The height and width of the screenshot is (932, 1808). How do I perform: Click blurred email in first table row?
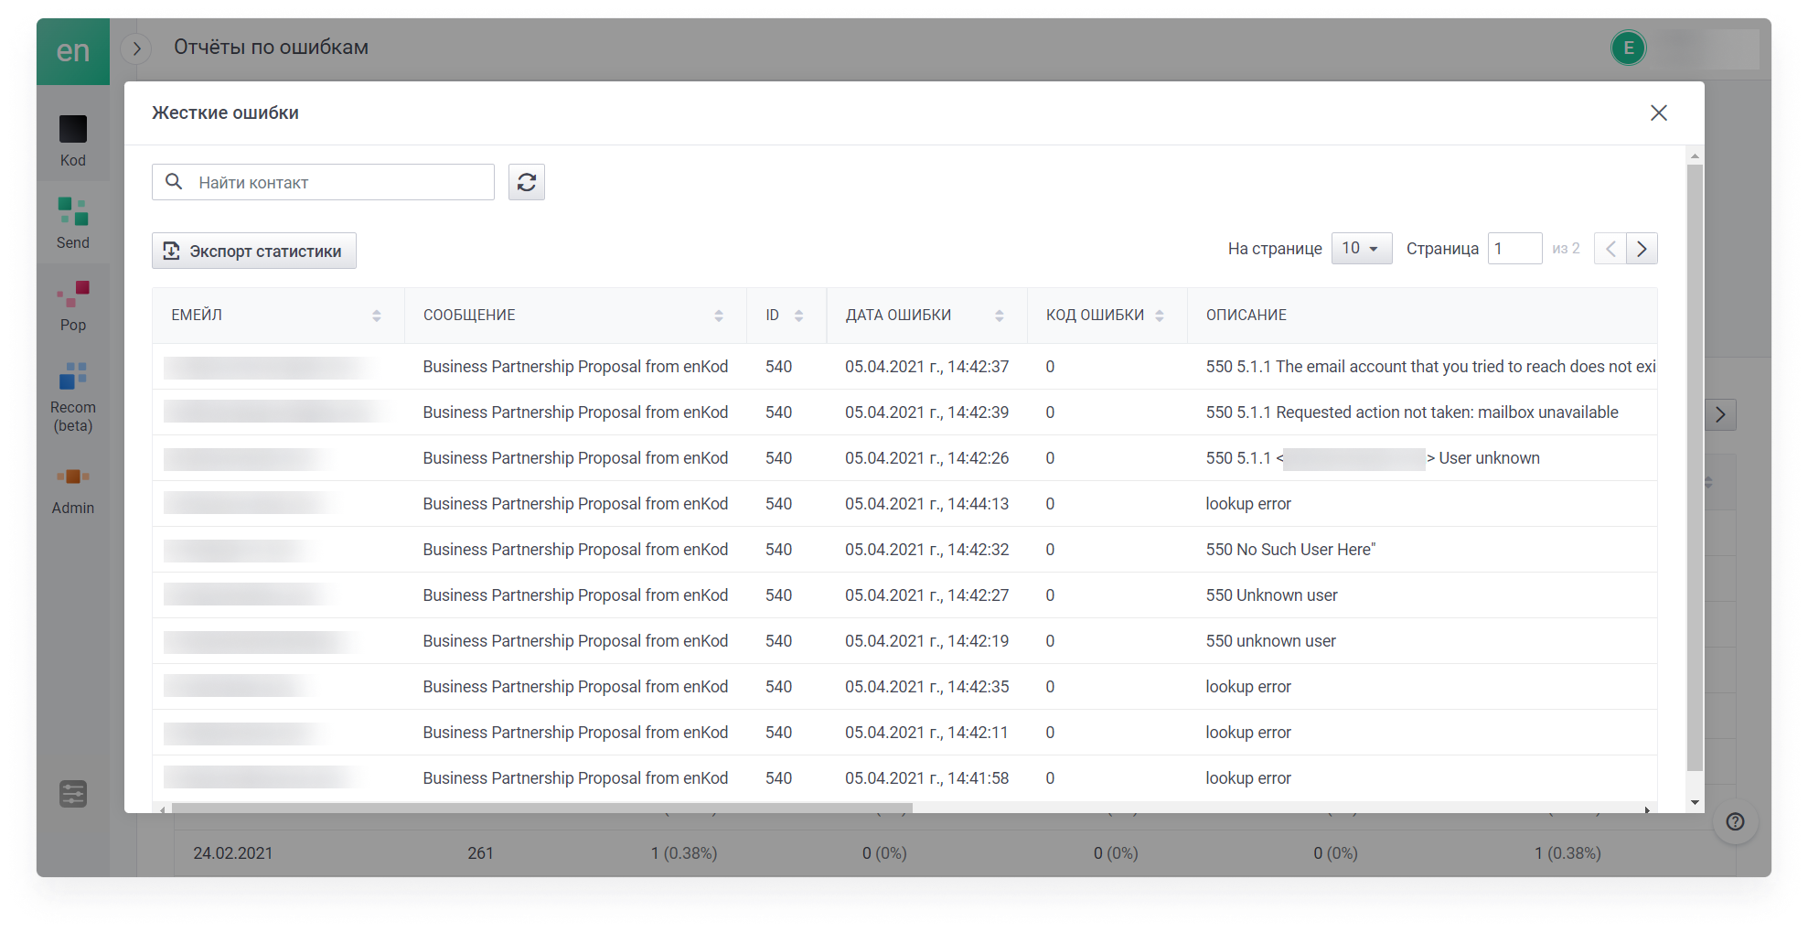pos(270,367)
